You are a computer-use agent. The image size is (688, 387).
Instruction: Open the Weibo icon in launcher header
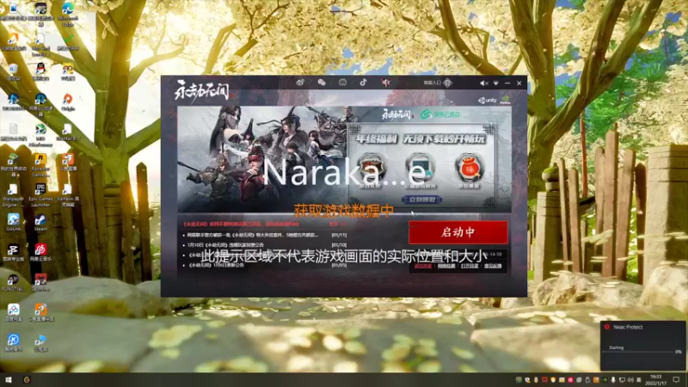(300, 83)
